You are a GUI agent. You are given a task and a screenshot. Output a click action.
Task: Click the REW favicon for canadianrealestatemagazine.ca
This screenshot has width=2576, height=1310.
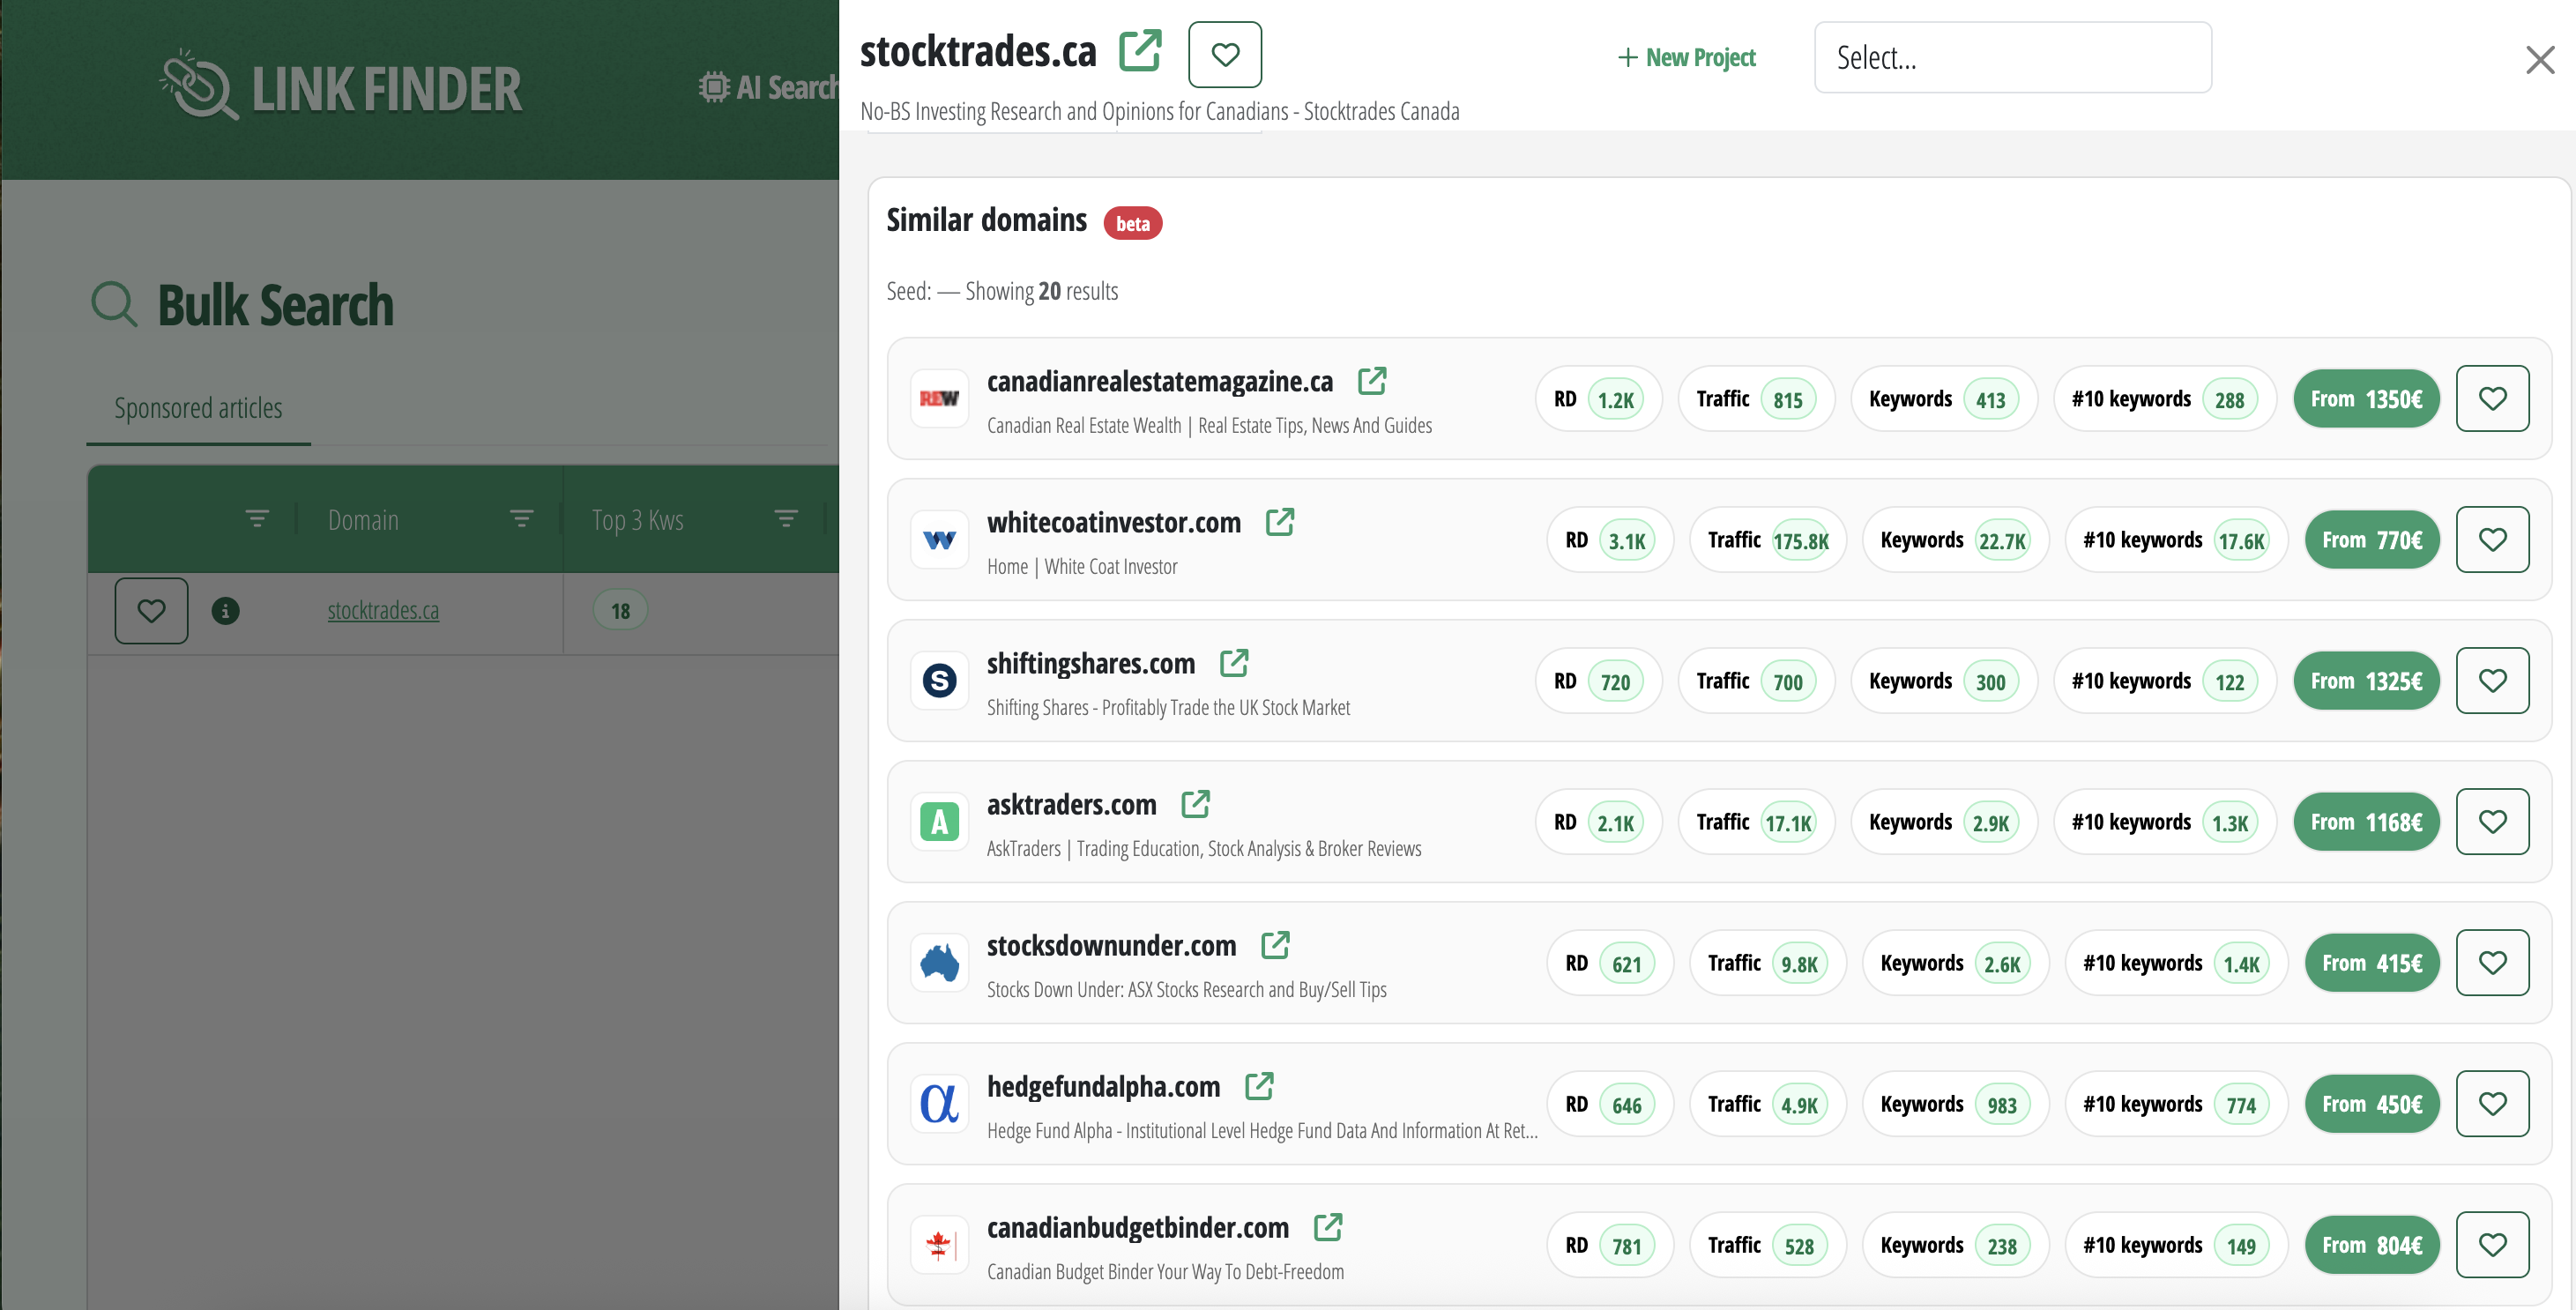(939, 399)
